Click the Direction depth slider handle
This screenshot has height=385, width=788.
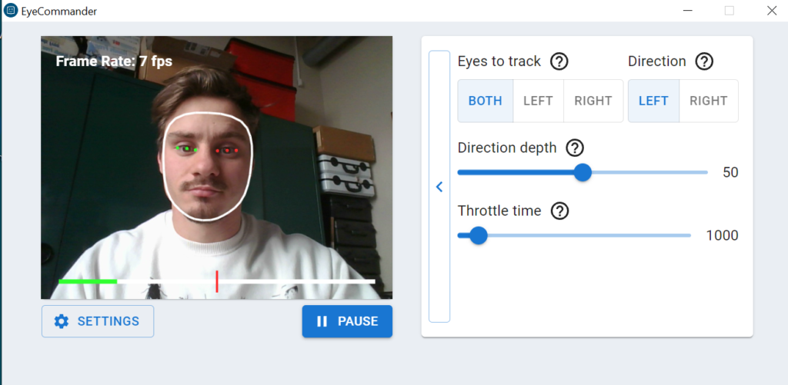(x=583, y=172)
